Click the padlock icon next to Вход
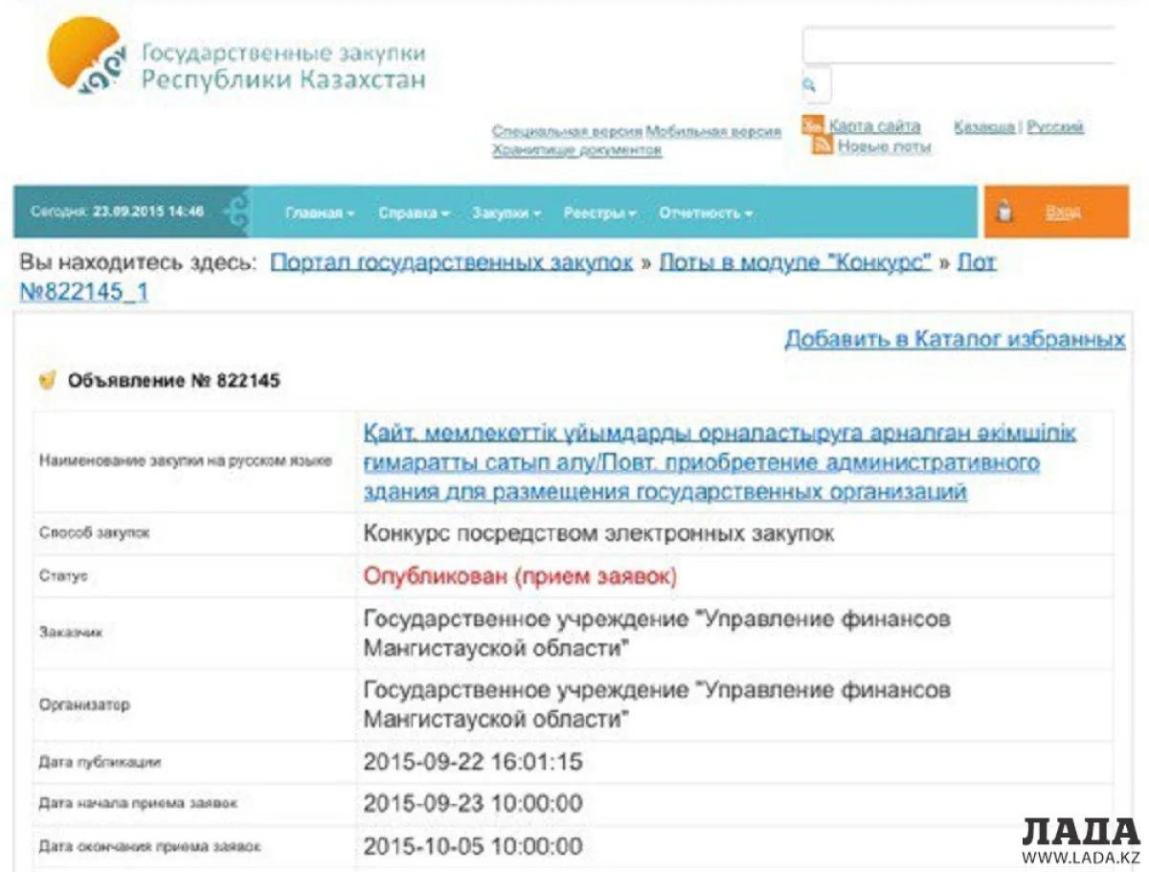 coord(1003,212)
